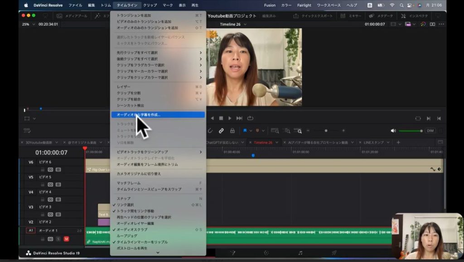Click the speaker volume mute icon

(393, 131)
